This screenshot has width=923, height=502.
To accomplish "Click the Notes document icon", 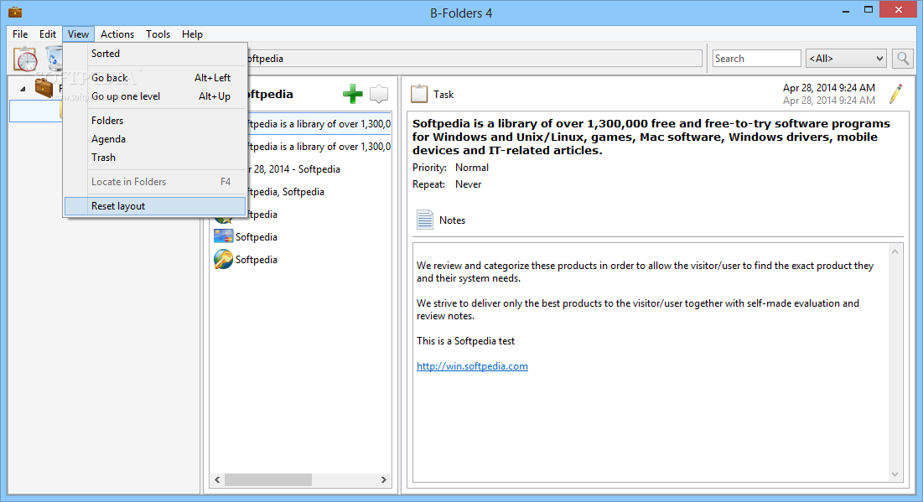I will tap(424, 220).
